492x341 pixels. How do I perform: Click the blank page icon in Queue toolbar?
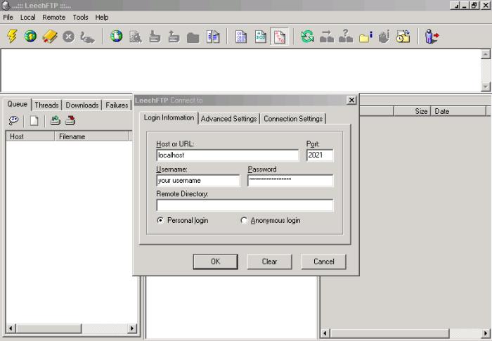point(34,121)
